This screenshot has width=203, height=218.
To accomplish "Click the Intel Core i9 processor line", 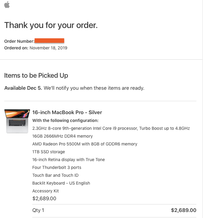I will pos(111,128).
